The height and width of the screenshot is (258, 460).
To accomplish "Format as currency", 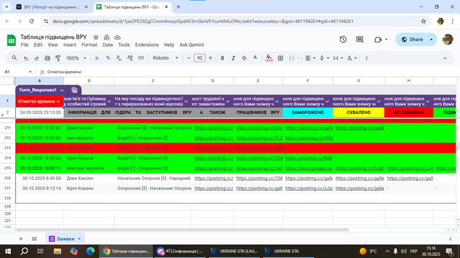I will pyautogui.click(x=97, y=58).
